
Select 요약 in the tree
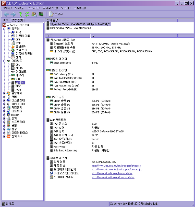18,32
